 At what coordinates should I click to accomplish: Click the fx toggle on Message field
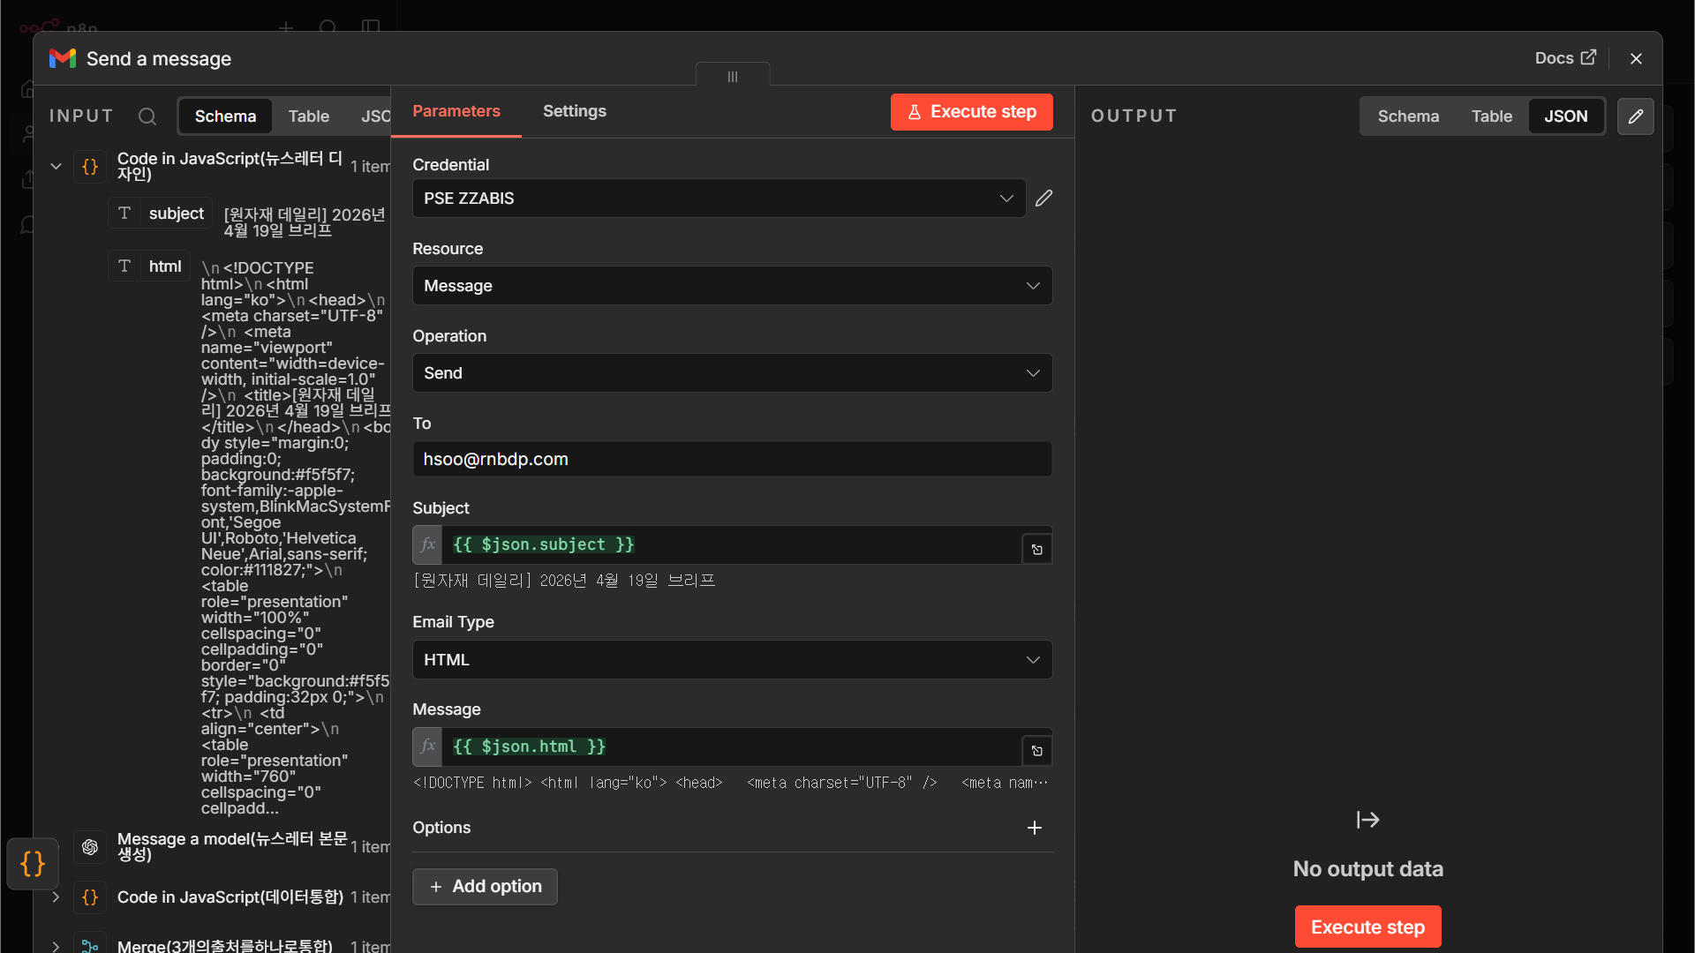click(427, 747)
